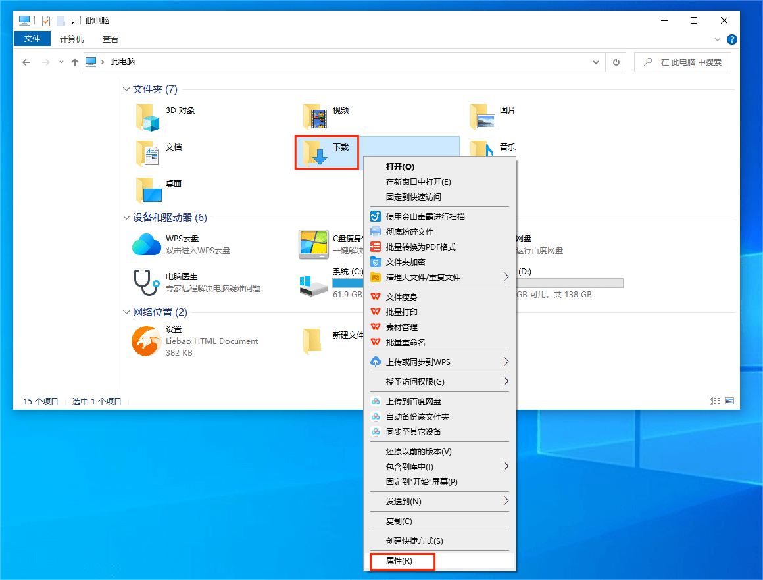Open the quick access toolbar dropdown

coord(72,20)
